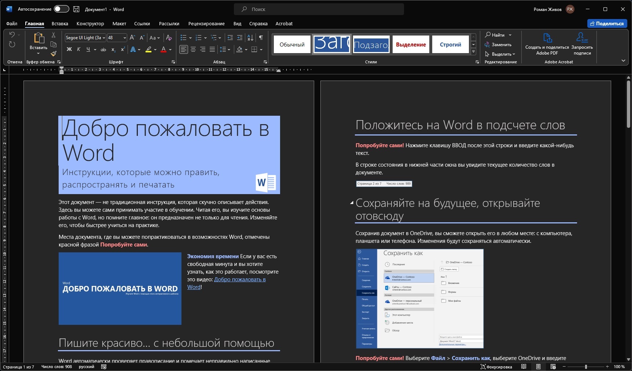Viewport: 632px width, 371px height.
Task: Apply the red font color
Action: (163, 49)
